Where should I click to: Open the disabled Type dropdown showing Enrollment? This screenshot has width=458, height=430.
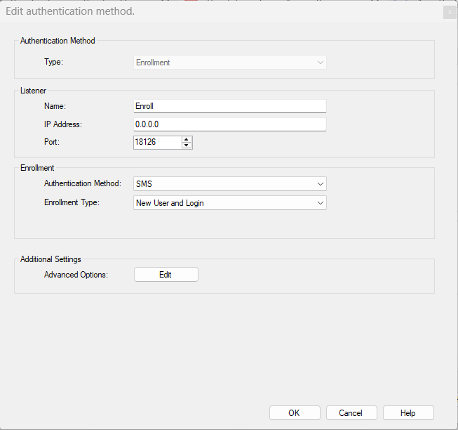coord(230,63)
